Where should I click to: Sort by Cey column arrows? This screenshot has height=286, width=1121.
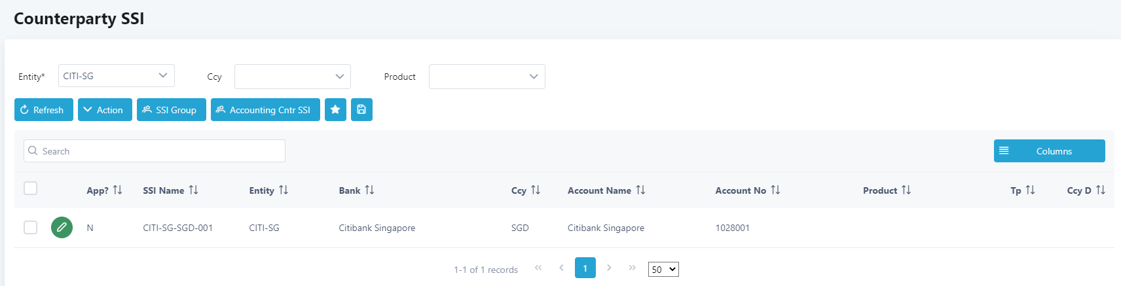click(536, 190)
